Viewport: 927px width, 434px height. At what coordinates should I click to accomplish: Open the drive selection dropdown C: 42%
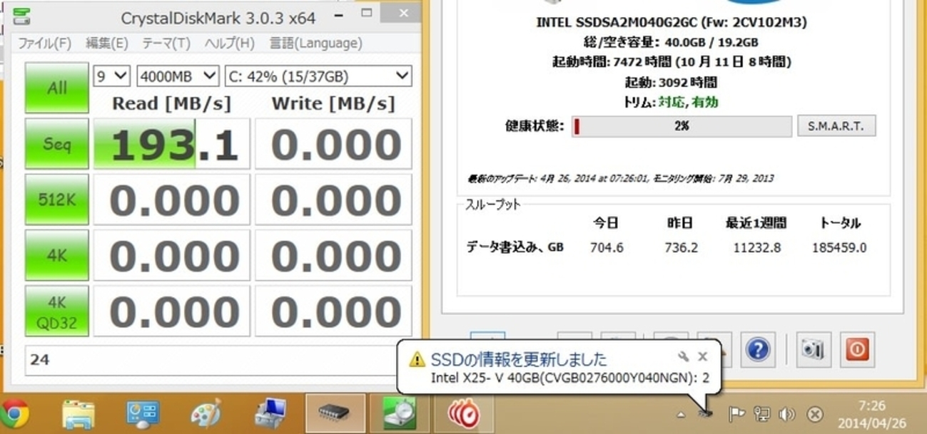click(x=318, y=75)
